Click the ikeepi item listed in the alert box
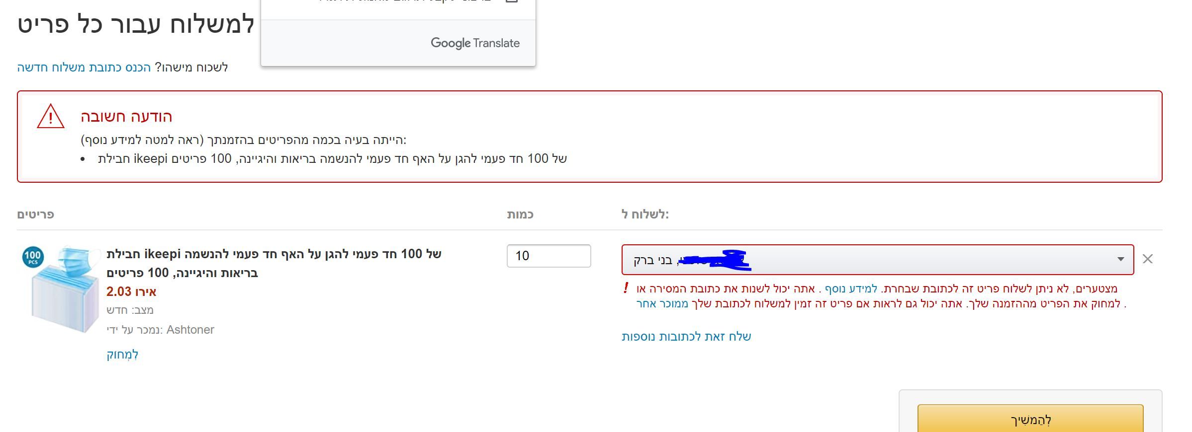Viewport: 1192px width, 432px height. click(x=332, y=159)
